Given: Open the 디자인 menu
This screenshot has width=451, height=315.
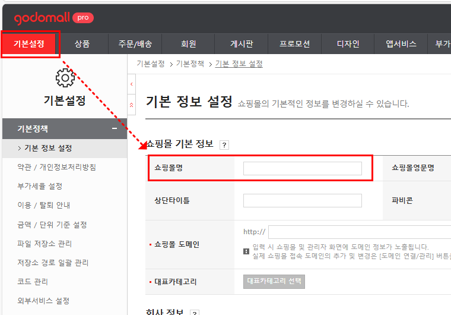Looking at the screenshot, I should click(348, 44).
